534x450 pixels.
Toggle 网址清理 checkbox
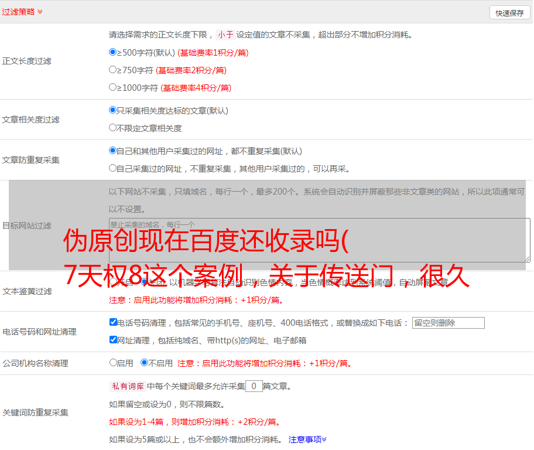113,340
